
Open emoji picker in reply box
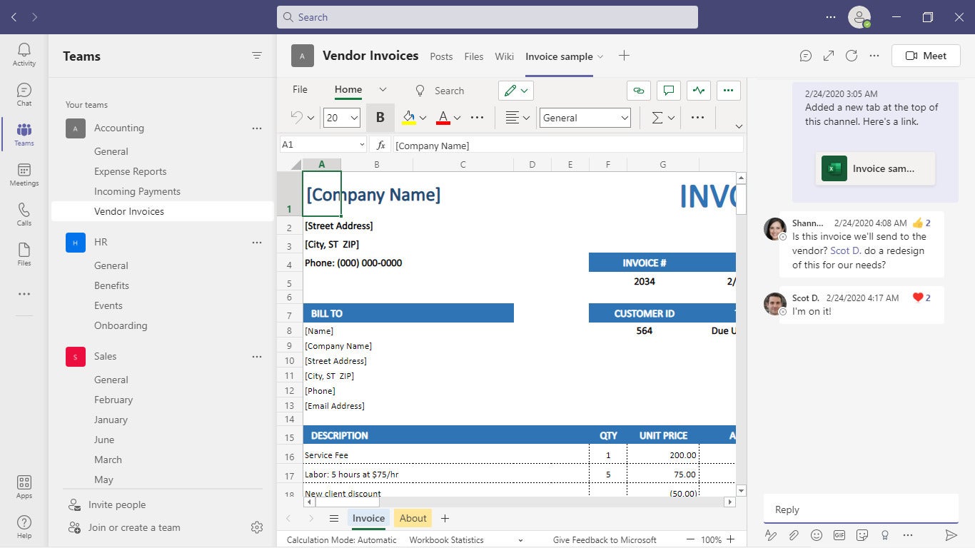click(817, 534)
